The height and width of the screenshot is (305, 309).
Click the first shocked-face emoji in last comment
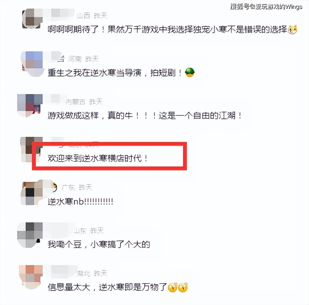172,287
